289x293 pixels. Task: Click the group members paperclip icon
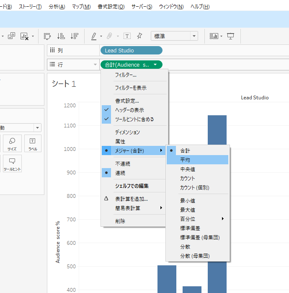coord(109,36)
